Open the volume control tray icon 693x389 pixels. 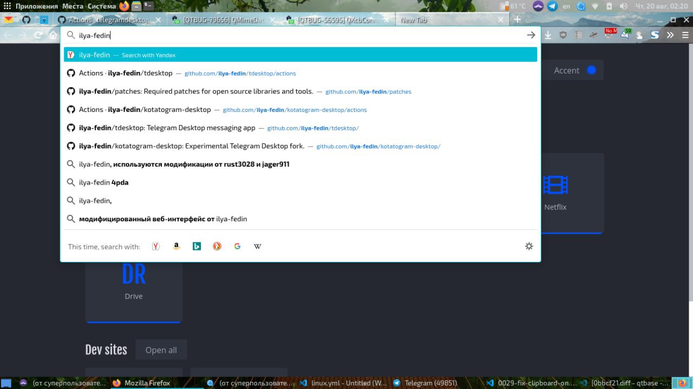[623, 6]
